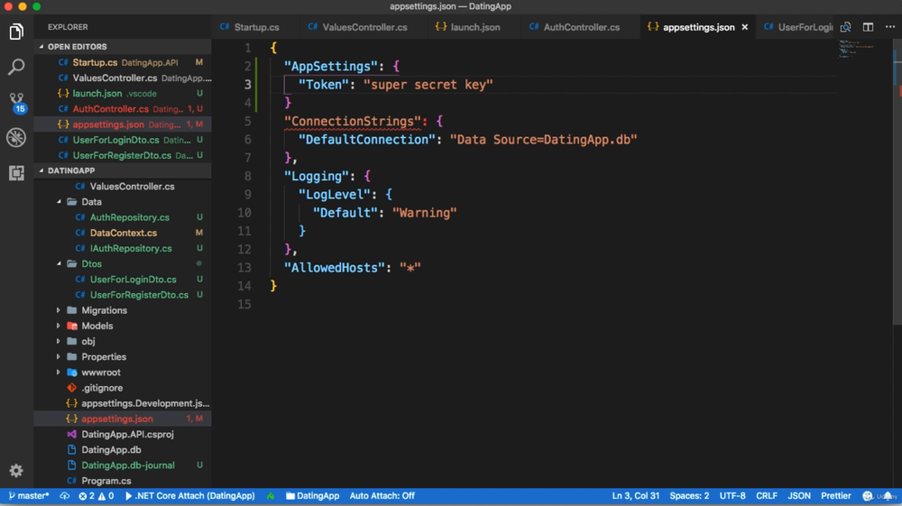This screenshot has width=902, height=506.
Task: Open the Extensions view icon
Action: click(x=16, y=172)
